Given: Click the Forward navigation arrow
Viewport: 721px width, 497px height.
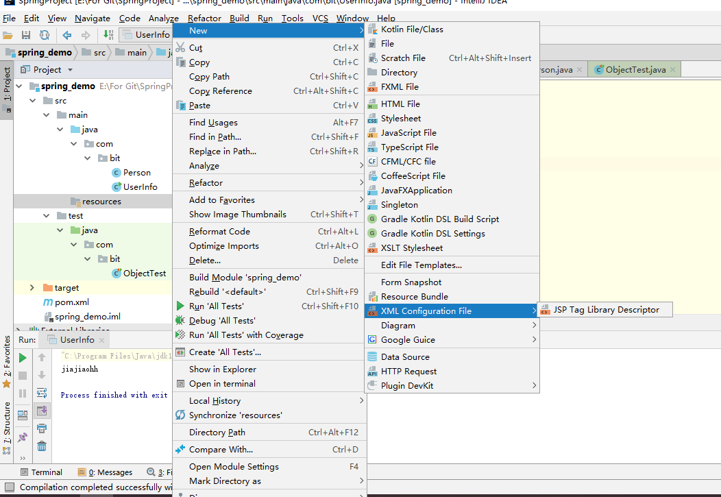Looking at the screenshot, I should 86,35.
